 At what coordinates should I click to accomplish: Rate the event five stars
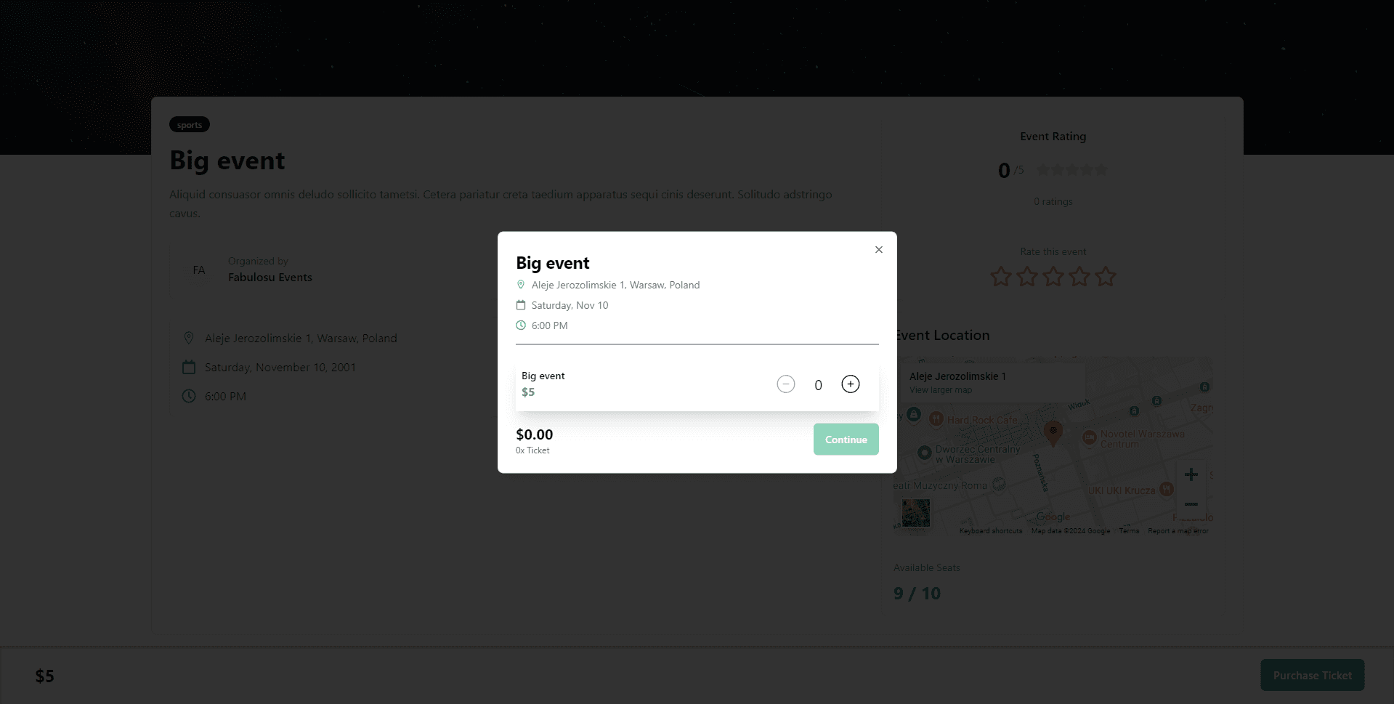point(1105,276)
